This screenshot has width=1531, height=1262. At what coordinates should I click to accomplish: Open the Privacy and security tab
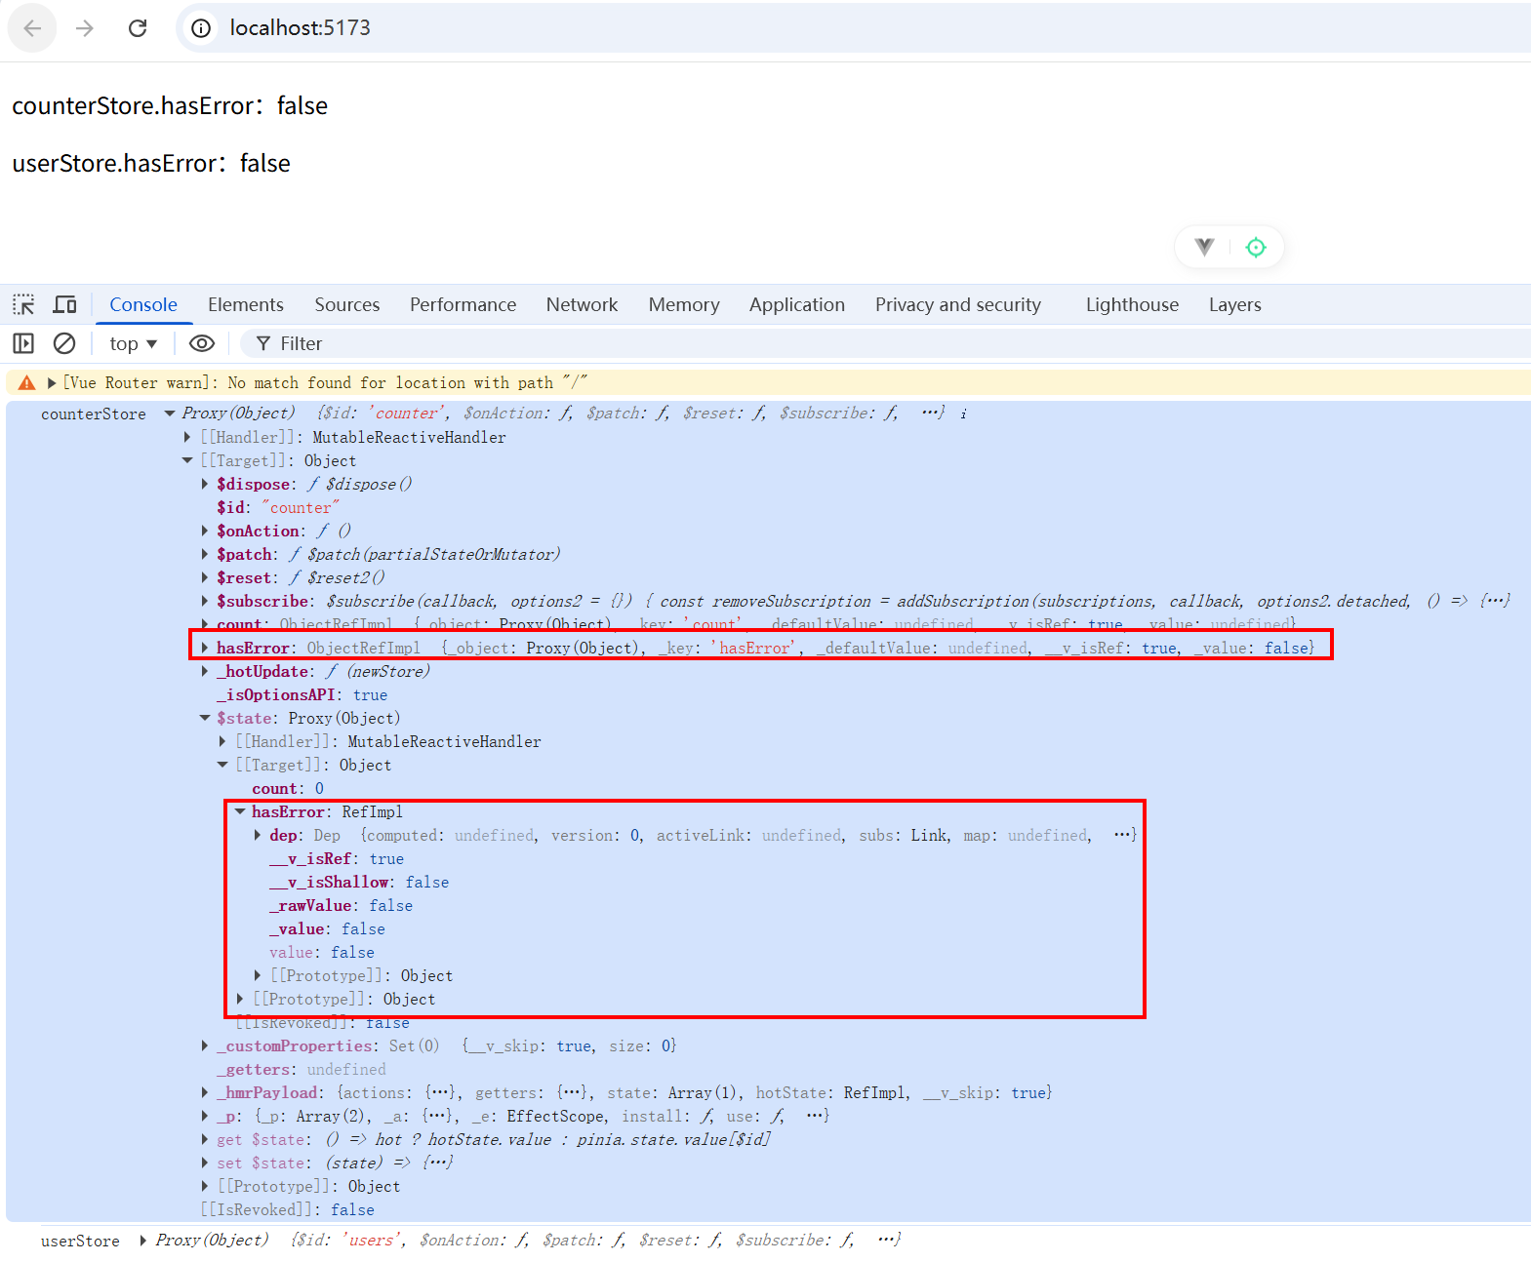[958, 305]
